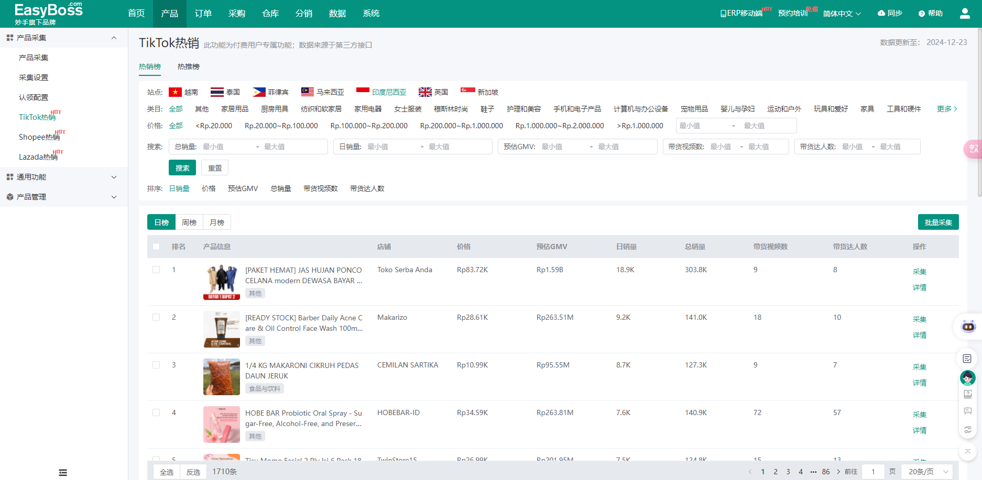Screen dimensions: 982x480
Task: Open the robot assistant floating icon
Action: [968, 327]
